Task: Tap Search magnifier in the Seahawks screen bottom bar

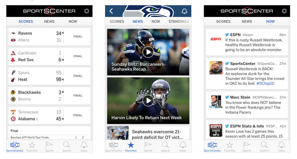Action: [x=165, y=147]
